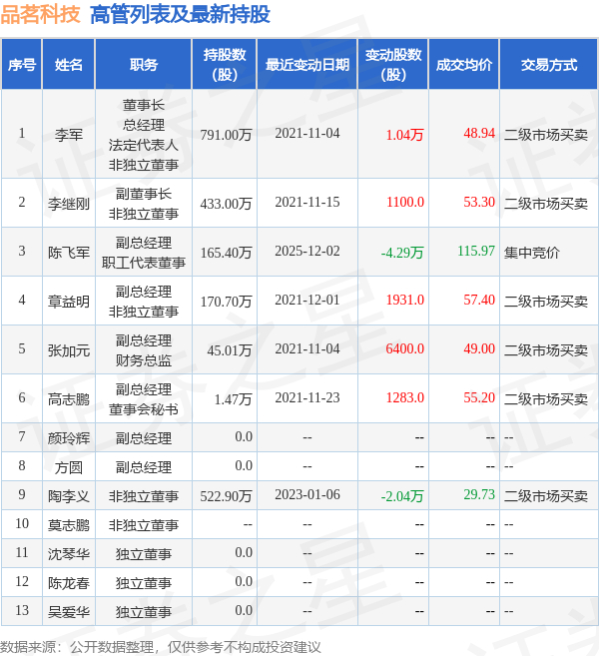Click the 法定代表人 position text
This screenshot has height=656, width=599.
(x=144, y=145)
